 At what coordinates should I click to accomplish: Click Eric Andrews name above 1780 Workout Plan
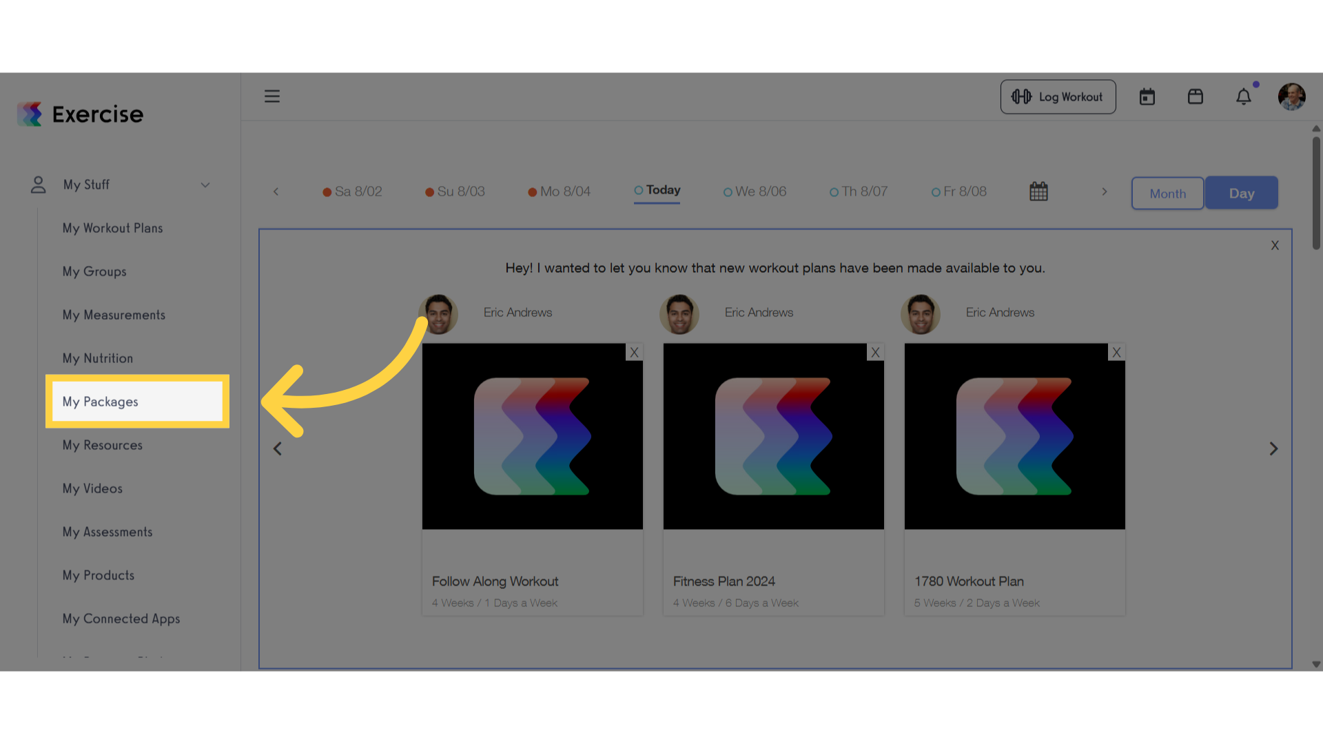(x=1000, y=313)
